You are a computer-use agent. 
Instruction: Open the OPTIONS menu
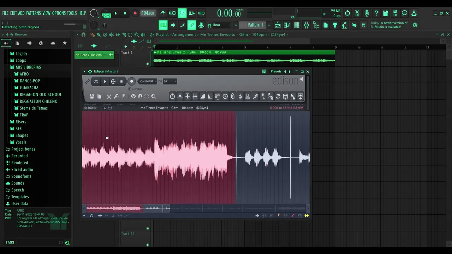(x=59, y=13)
